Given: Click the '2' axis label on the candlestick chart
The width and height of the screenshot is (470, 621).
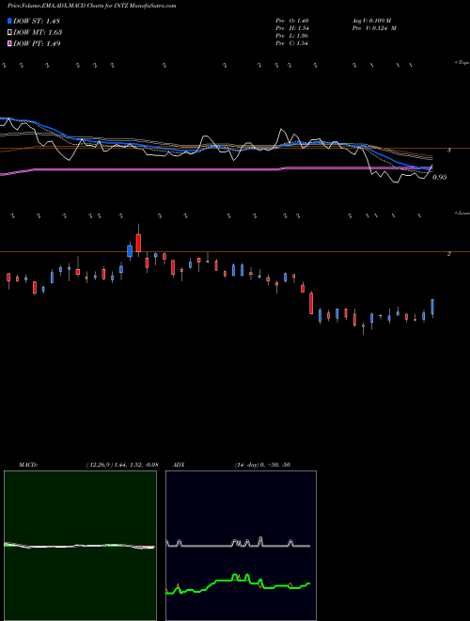Looking at the screenshot, I should point(448,254).
